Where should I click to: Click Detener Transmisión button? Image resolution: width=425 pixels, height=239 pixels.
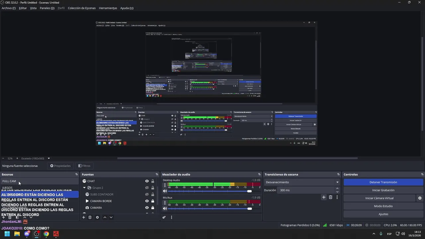[383, 182]
